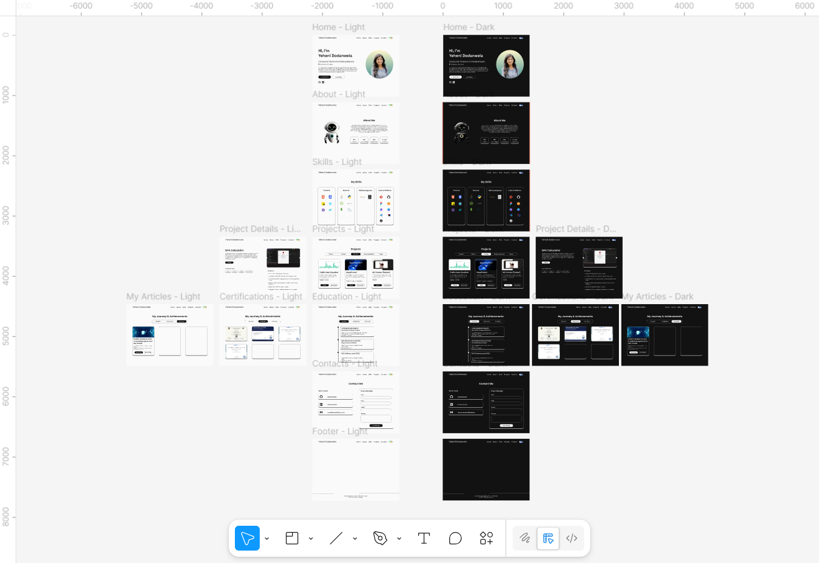Toggle the theme switch on Home - Dark navbar
Image resolution: width=819 pixels, height=563 pixels.
(521, 38)
